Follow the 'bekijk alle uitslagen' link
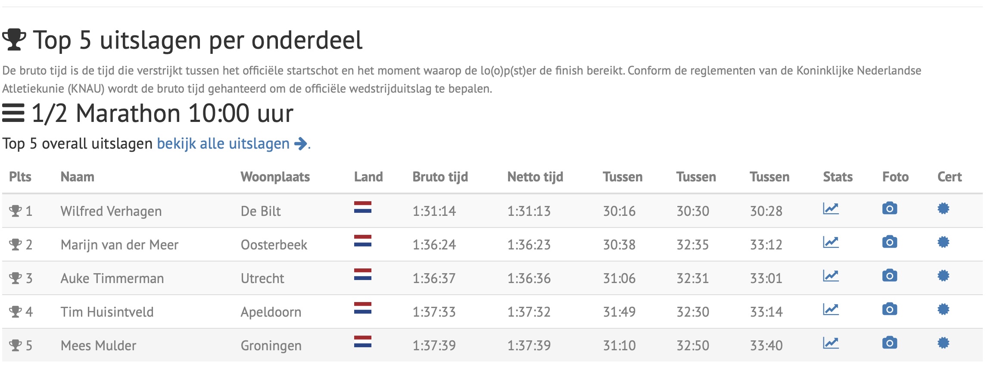This screenshot has height=380, width=991. (x=223, y=144)
